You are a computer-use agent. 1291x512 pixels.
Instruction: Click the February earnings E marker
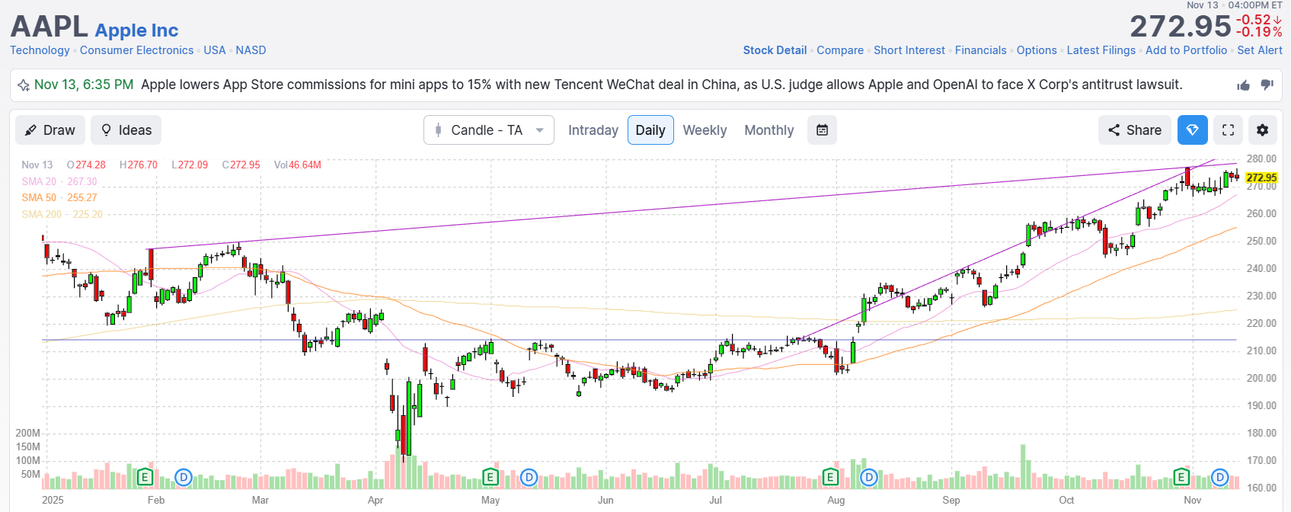[145, 478]
